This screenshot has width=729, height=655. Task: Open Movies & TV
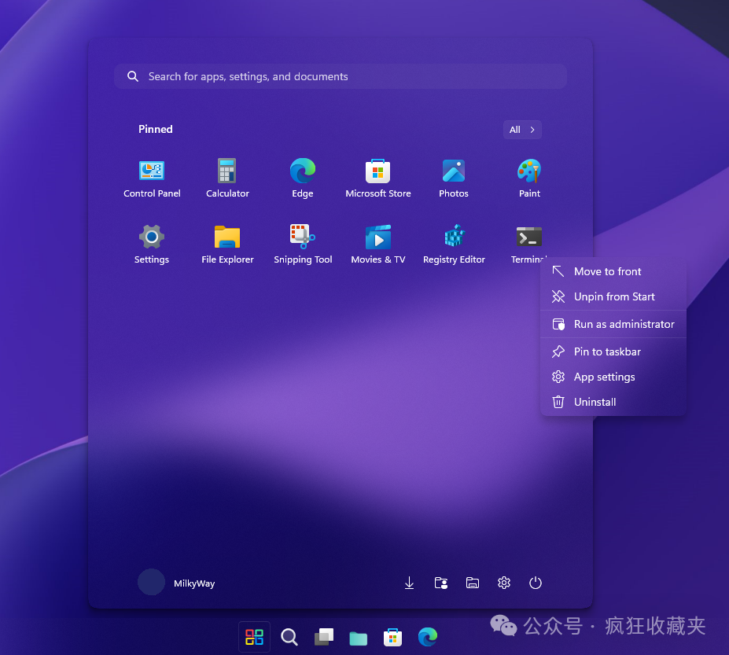click(x=378, y=242)
